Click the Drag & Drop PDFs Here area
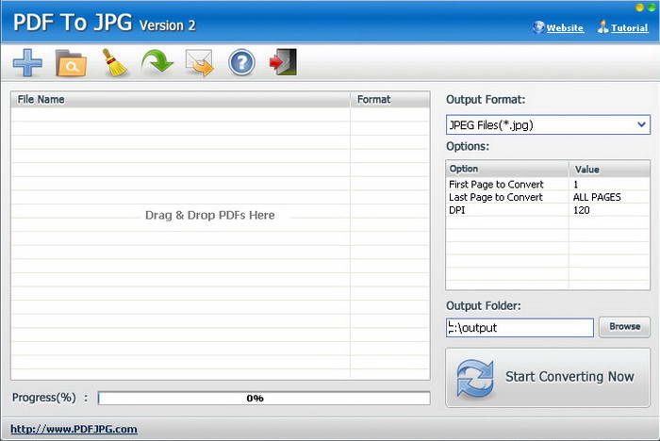 pyautogui.click(x=209, y=215)
